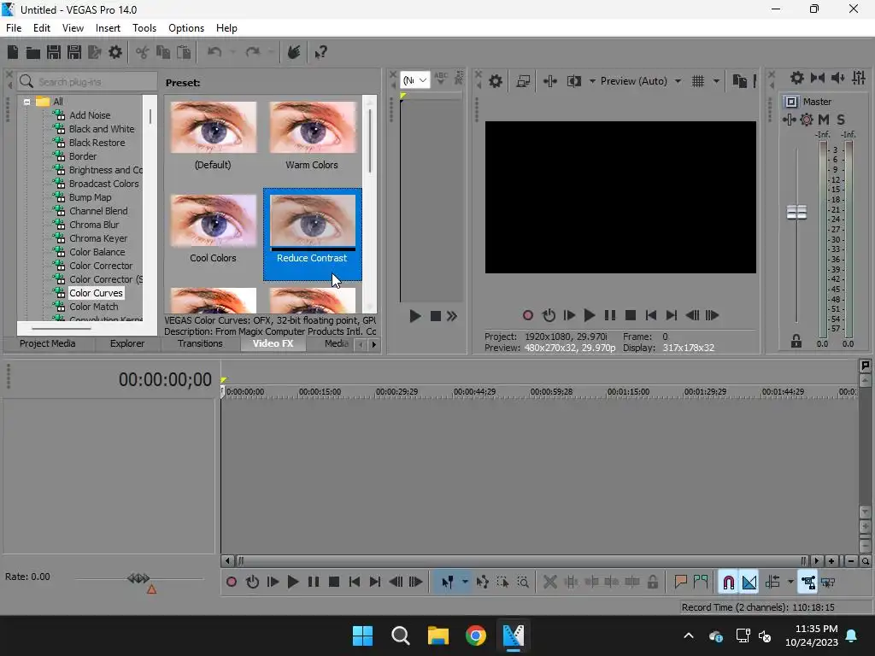The image size is (875, 656).
Task: Open the Split Screen View dropdown arrow
Action: click(592, 81)
